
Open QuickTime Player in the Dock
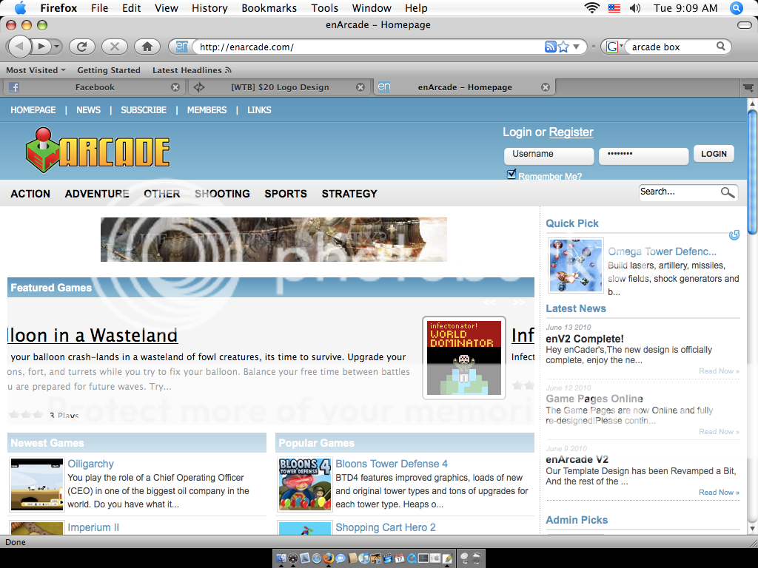412,558
